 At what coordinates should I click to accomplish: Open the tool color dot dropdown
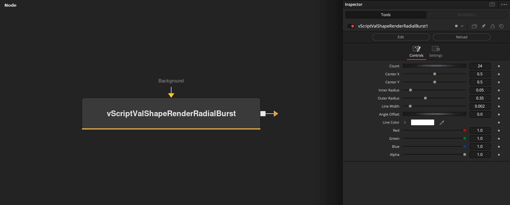[x=459, y=26]
